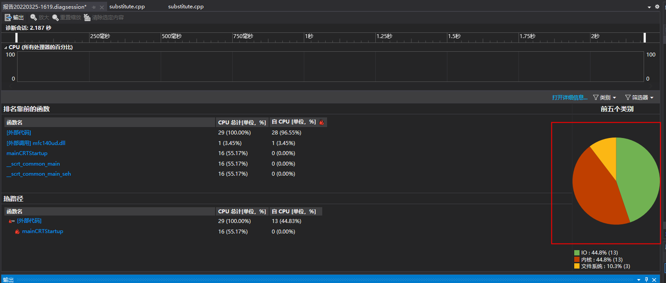This screenshot has height=283, width=666.
Task: Open mainCRTStartup in the hot path tree
Action: [43, 231]
